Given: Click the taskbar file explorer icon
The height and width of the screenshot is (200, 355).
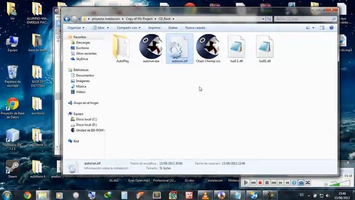Looking at the screenshot, I should (42, 195).
